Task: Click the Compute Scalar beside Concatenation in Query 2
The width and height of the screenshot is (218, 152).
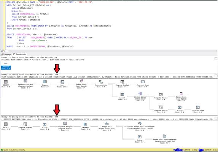Action: click(x=122, y=84)
